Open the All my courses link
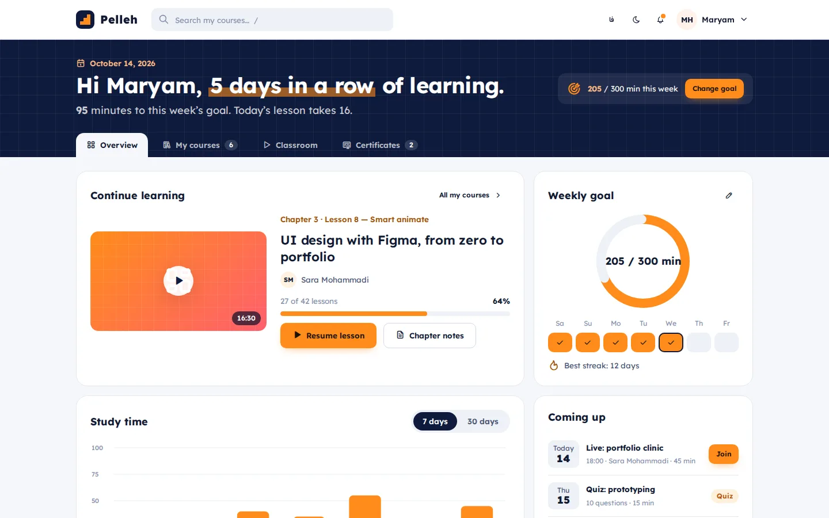 pyautogui.click(x=470, y=195)
